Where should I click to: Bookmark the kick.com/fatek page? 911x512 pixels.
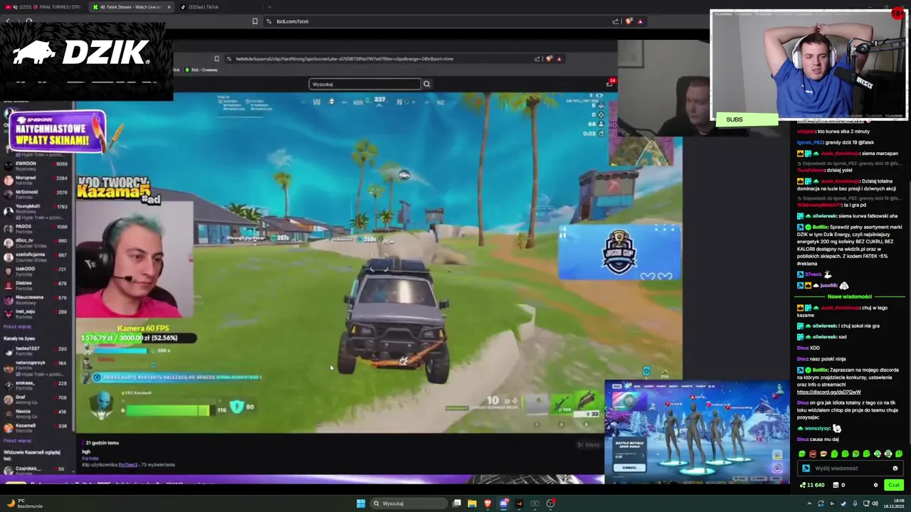[x=255, y=21]
